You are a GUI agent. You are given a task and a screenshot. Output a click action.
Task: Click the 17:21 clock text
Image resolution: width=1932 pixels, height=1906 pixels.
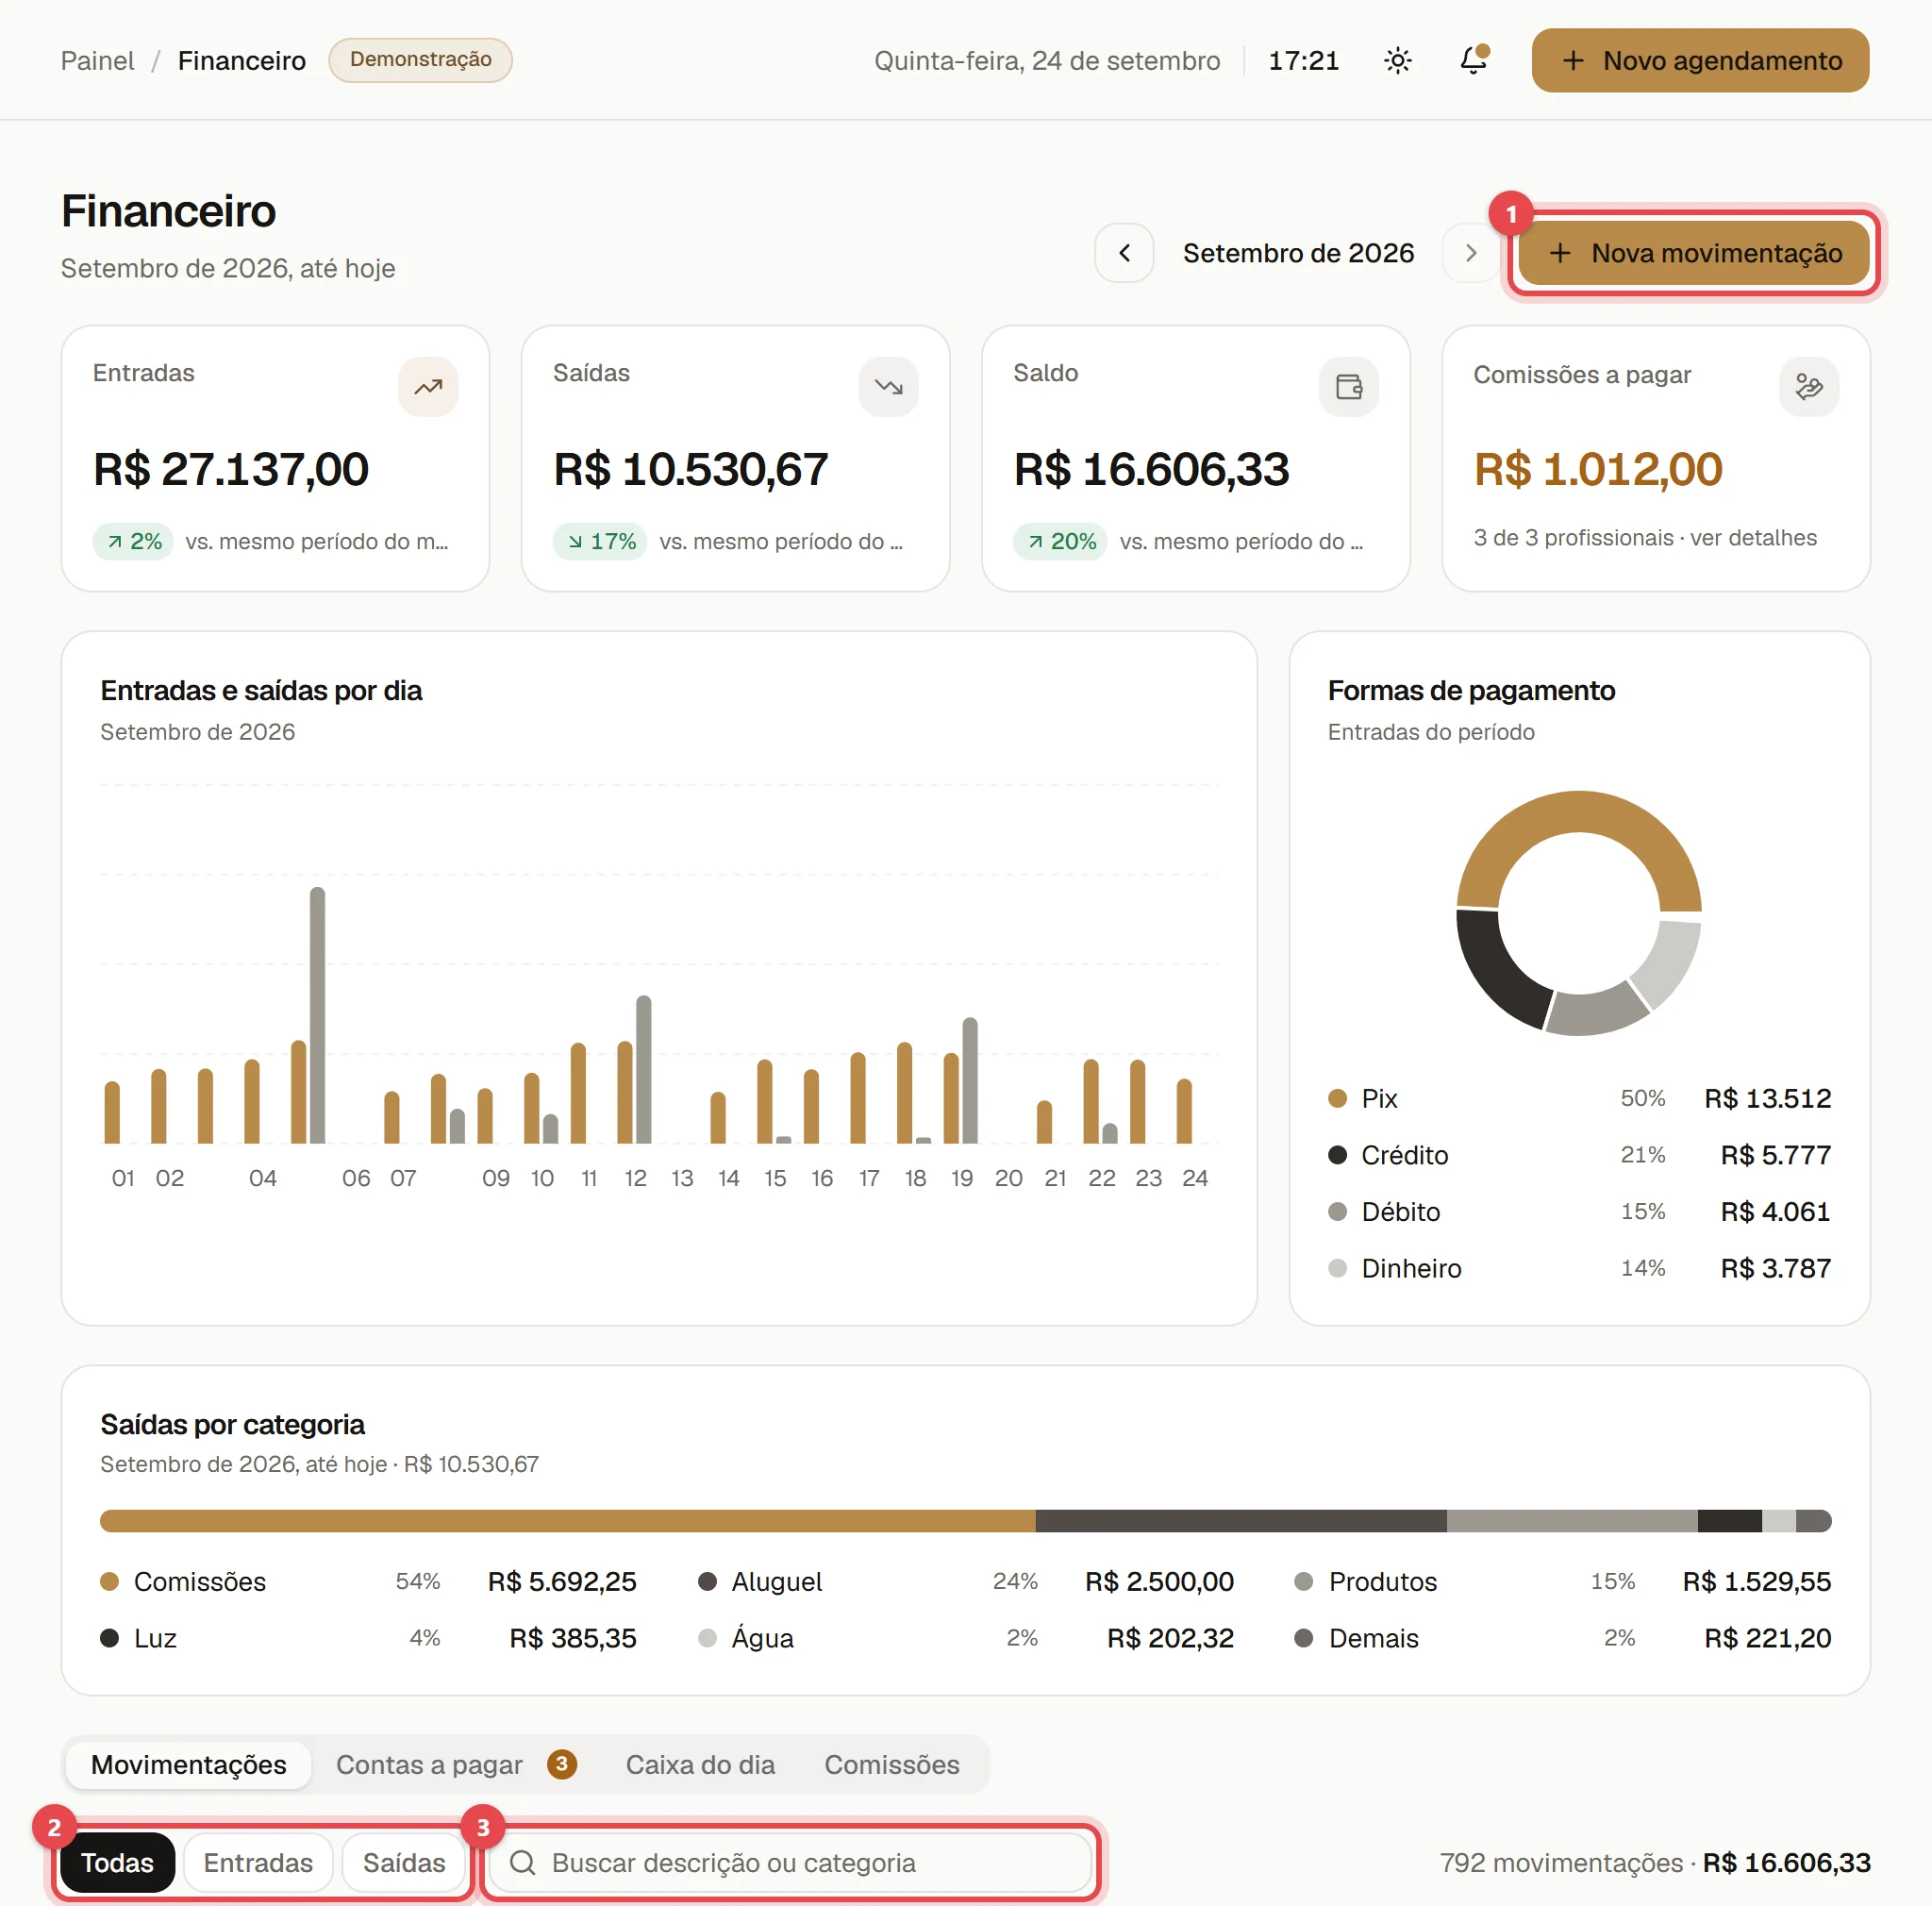(x=1303, y=61)
